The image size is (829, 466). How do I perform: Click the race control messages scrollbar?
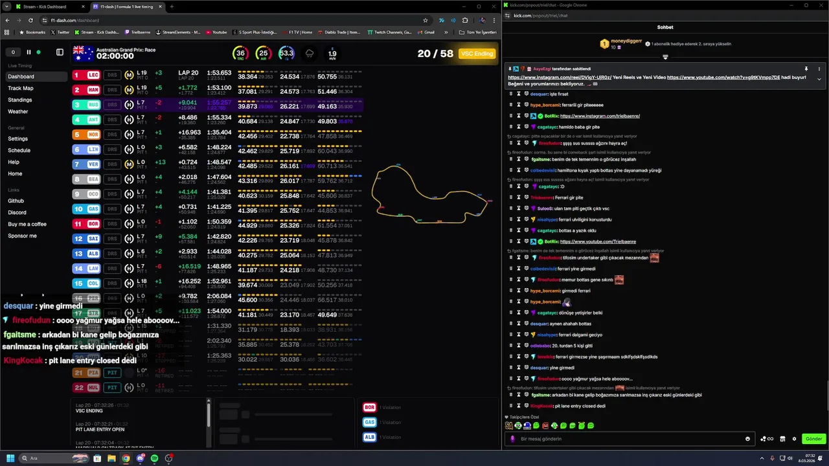pyautogui.click(x=209, y=414)
